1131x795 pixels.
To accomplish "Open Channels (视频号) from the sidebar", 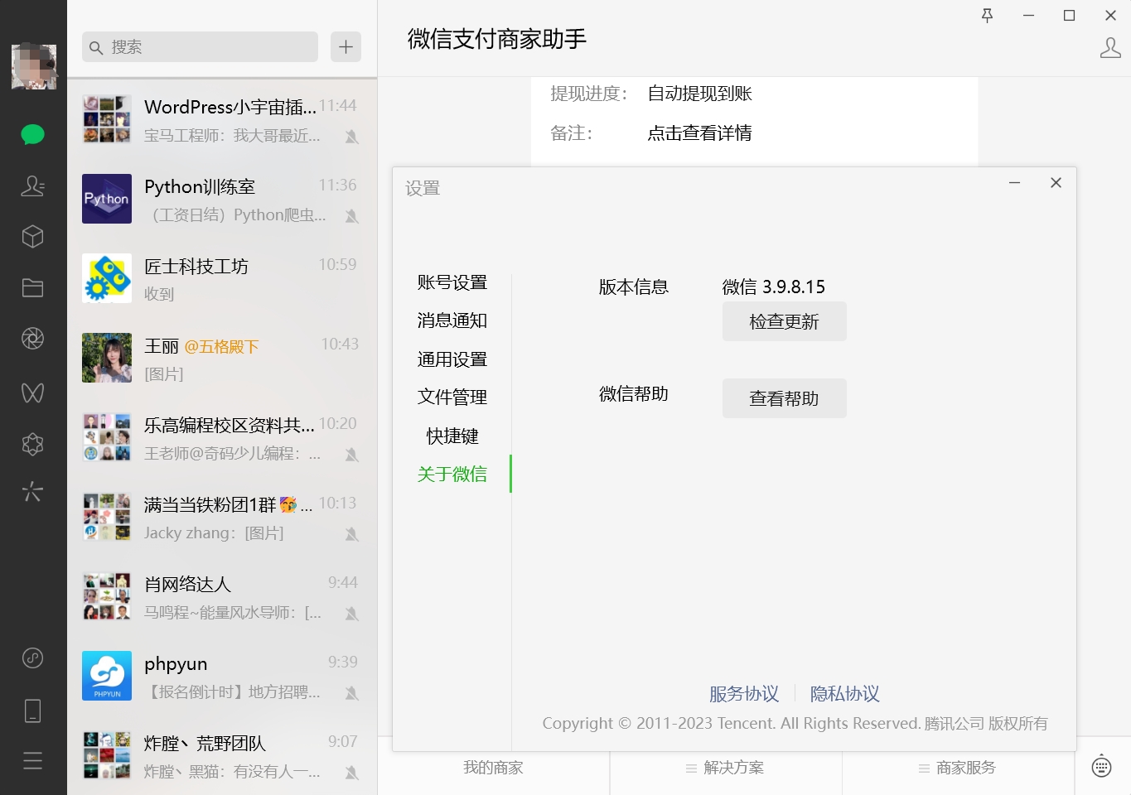I will [33, 393].
